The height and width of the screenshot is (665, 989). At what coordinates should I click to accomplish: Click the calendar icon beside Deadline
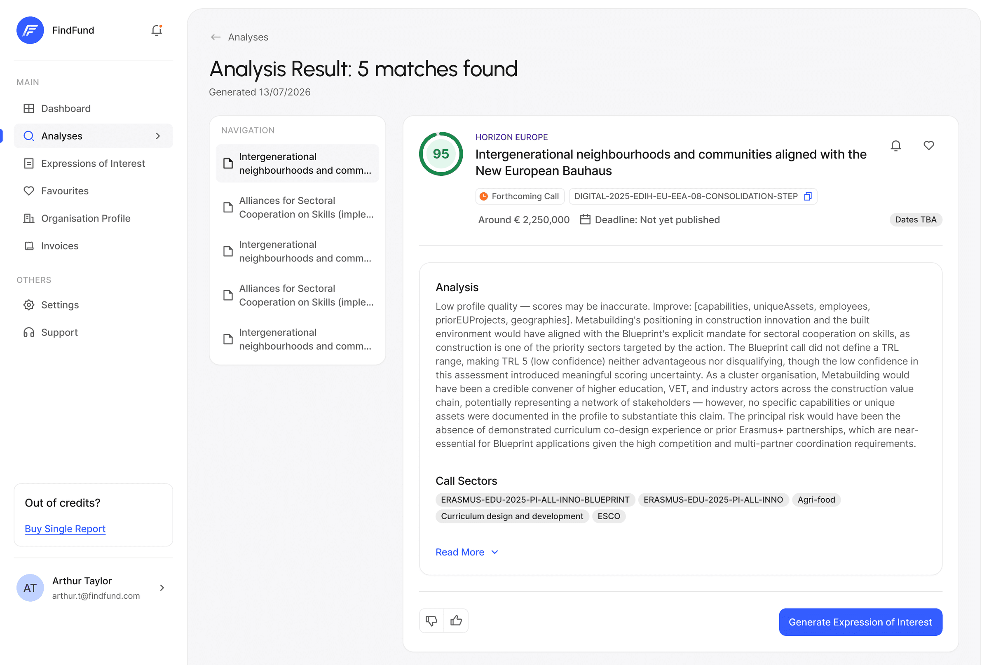[x=585, y=220]
